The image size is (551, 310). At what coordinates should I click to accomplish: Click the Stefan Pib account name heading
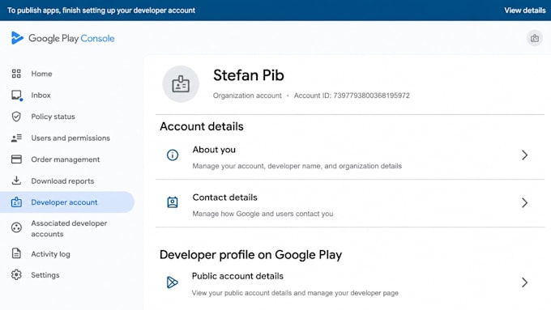tap(249, 75)
